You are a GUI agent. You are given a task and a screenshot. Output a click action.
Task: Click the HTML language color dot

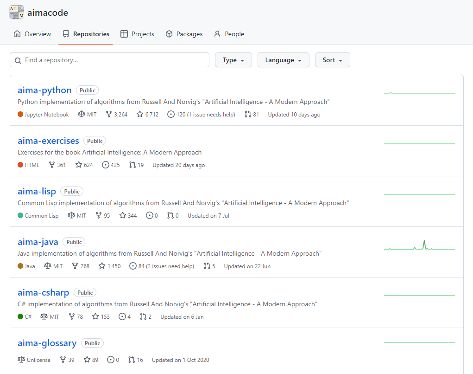click(x=20, y=165)
